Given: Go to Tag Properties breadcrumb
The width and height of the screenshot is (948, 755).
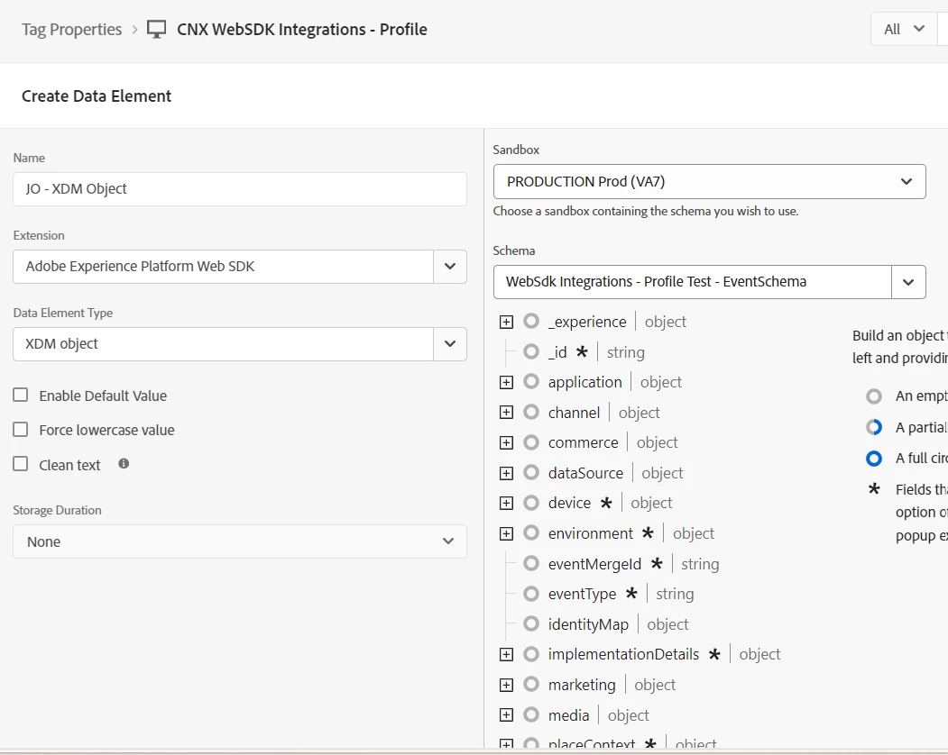Looking at the screenshot, I should (71, 30).
